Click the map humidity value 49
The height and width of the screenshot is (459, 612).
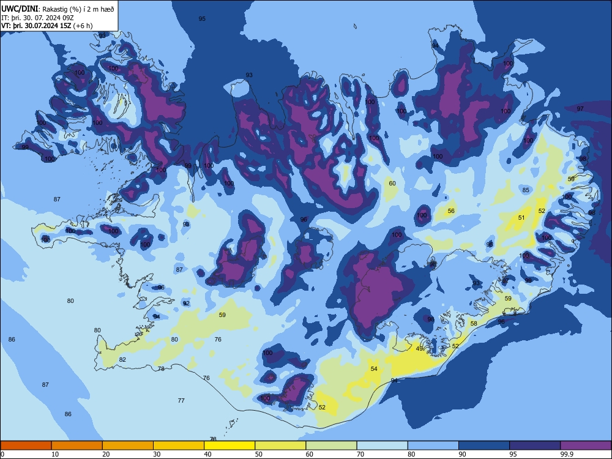coord(419,349)
